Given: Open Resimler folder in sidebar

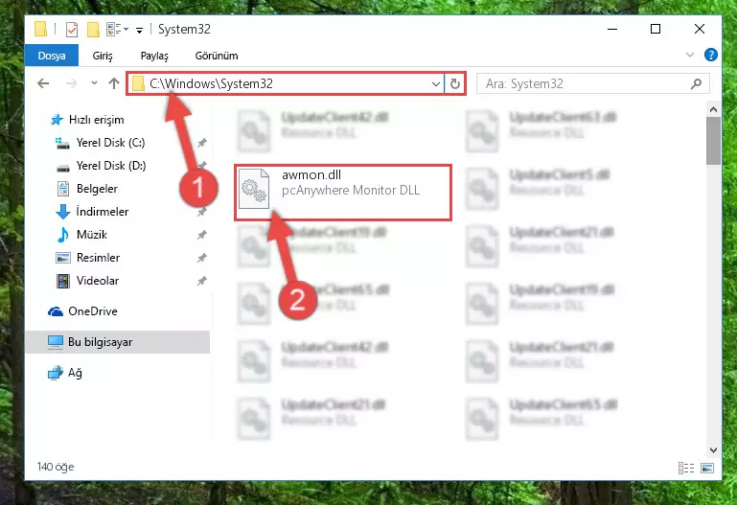Looking at the screenshot, I should (88, 258).
